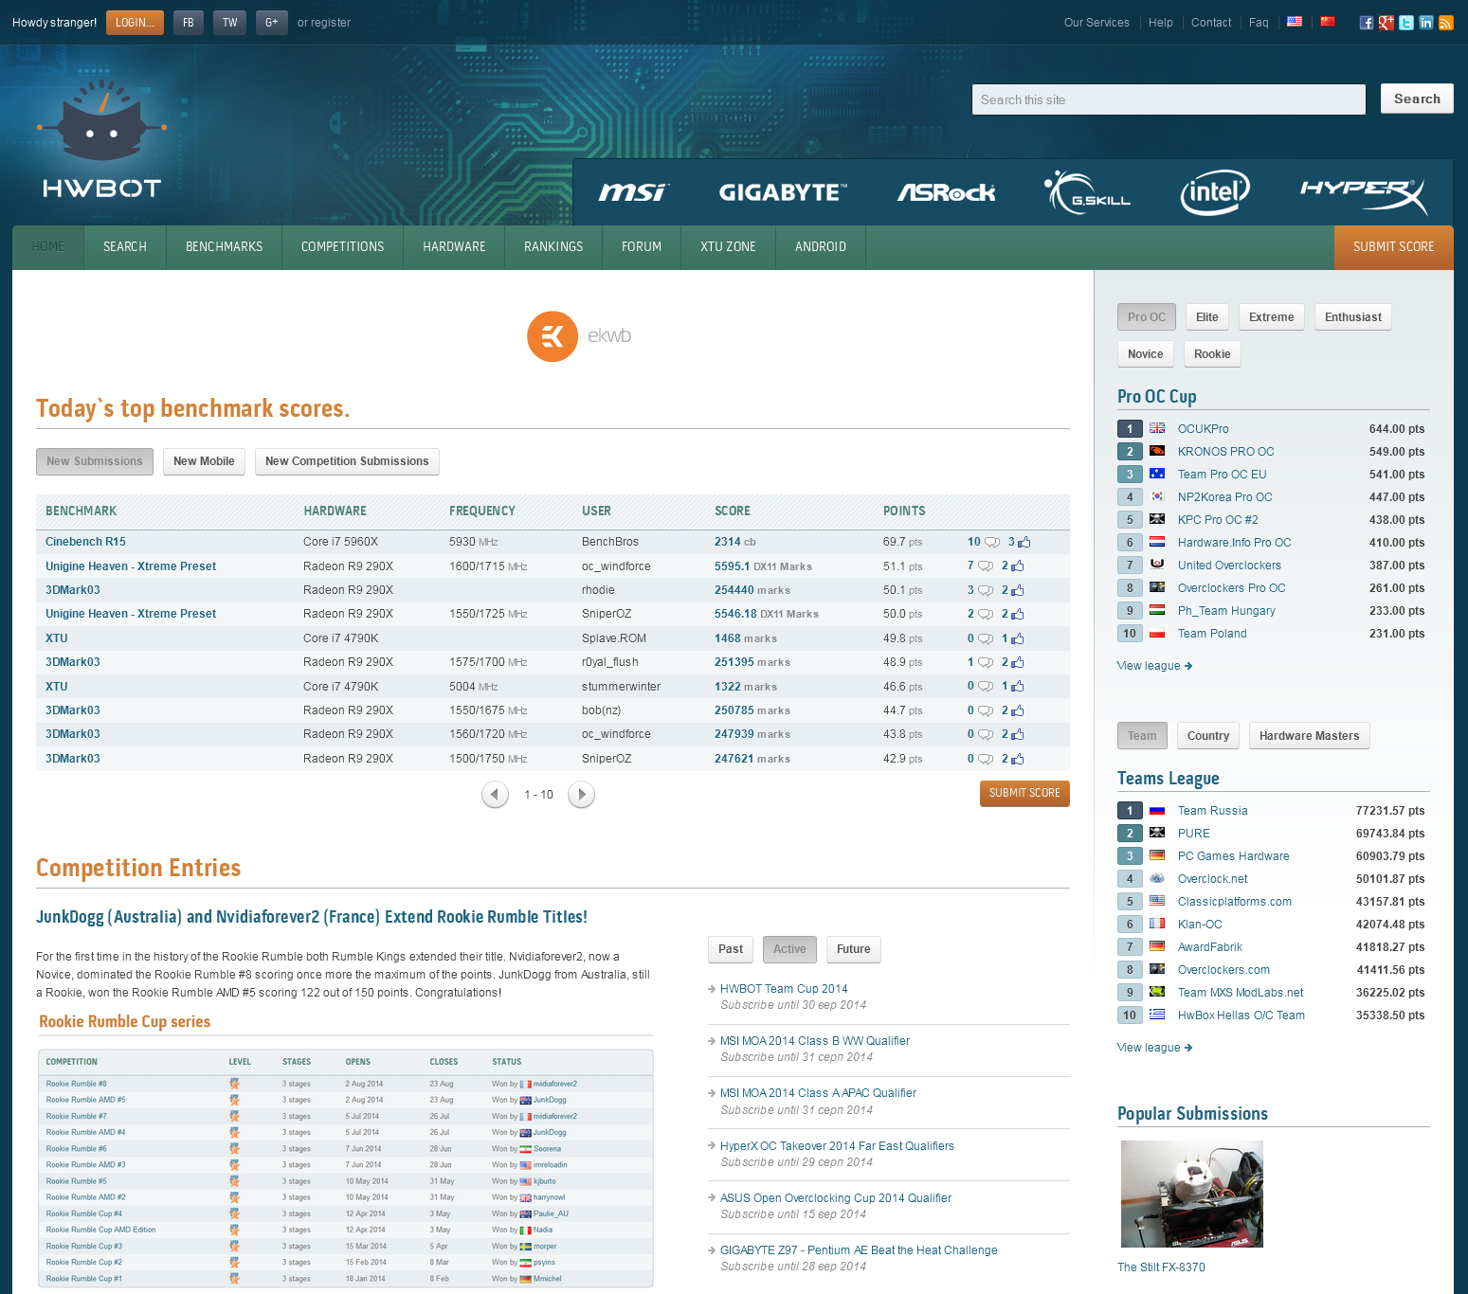The width and height of the screenshot is (1468, 1294).
Task: Like the bob(nz) 3DMark03 score
Action: [x=1018, y=711]
